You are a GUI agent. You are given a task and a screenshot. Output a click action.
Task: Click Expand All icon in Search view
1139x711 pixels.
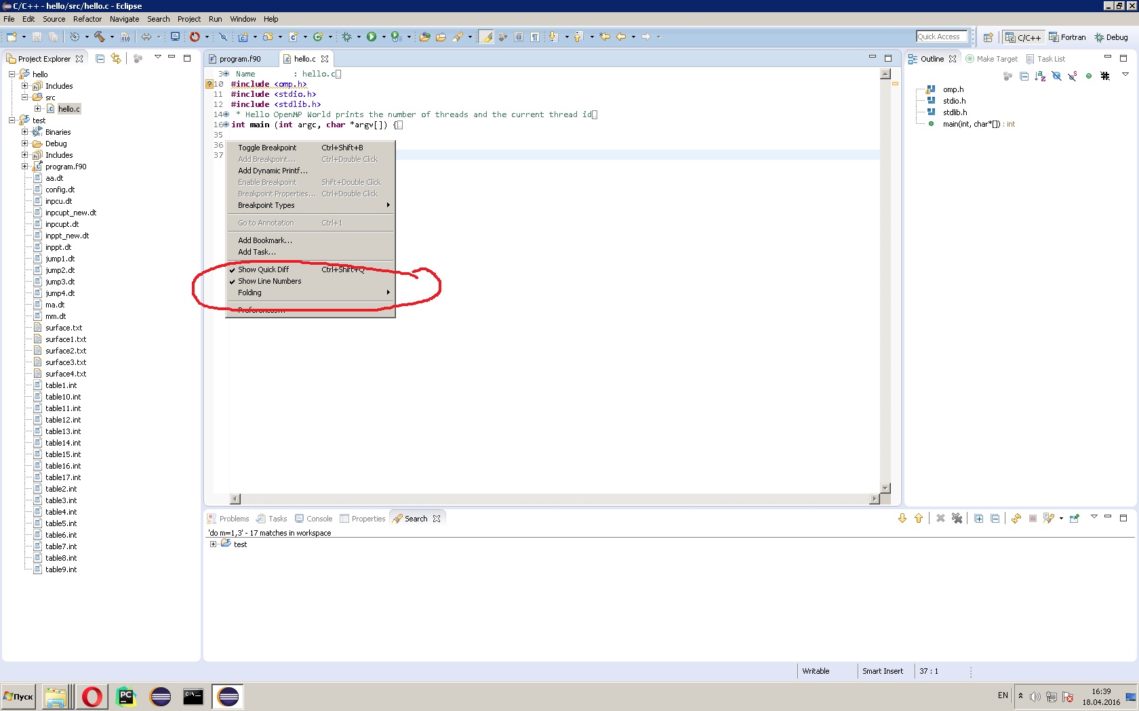click(978, 519)
